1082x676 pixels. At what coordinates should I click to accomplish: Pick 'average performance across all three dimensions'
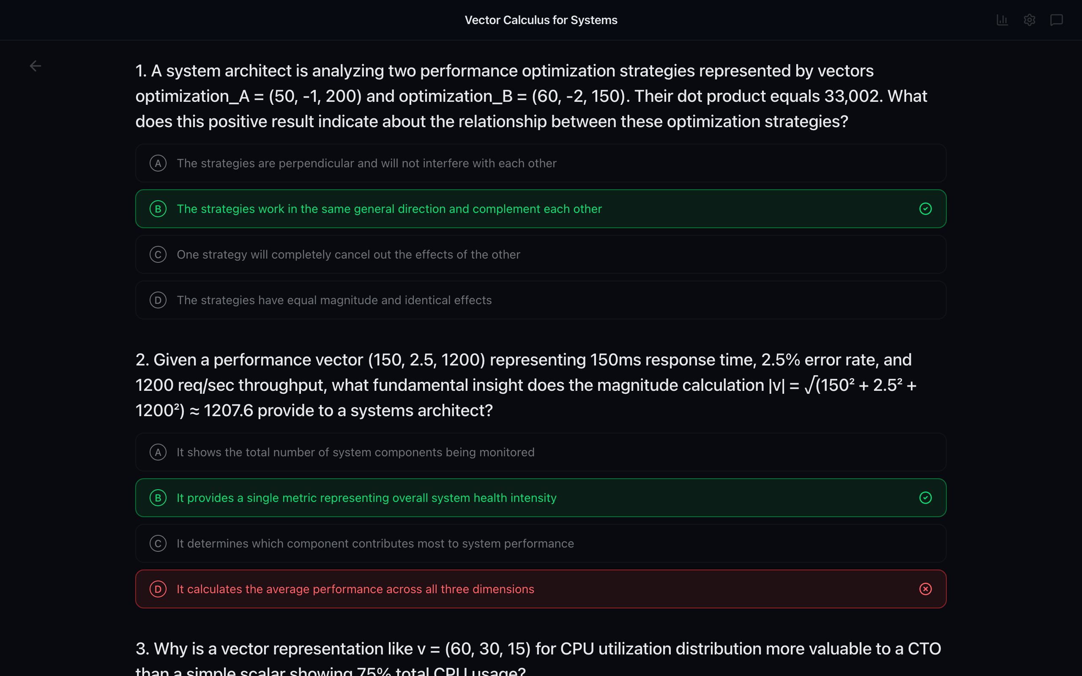pyautogui.click(x=355, y=589)
